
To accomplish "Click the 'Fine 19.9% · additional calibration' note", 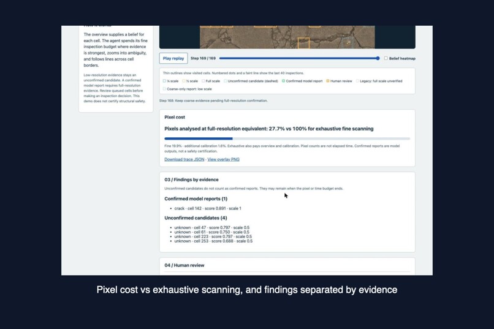I will [x=282, y=148].
